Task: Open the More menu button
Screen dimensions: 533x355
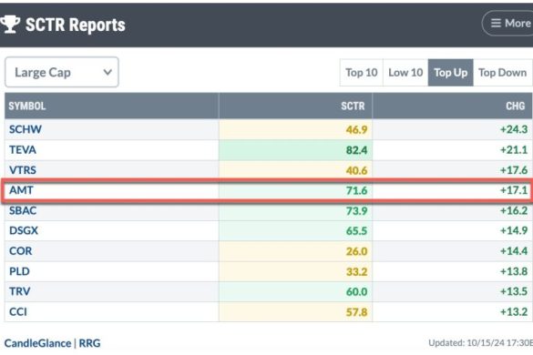Action: tap(507, 23)
